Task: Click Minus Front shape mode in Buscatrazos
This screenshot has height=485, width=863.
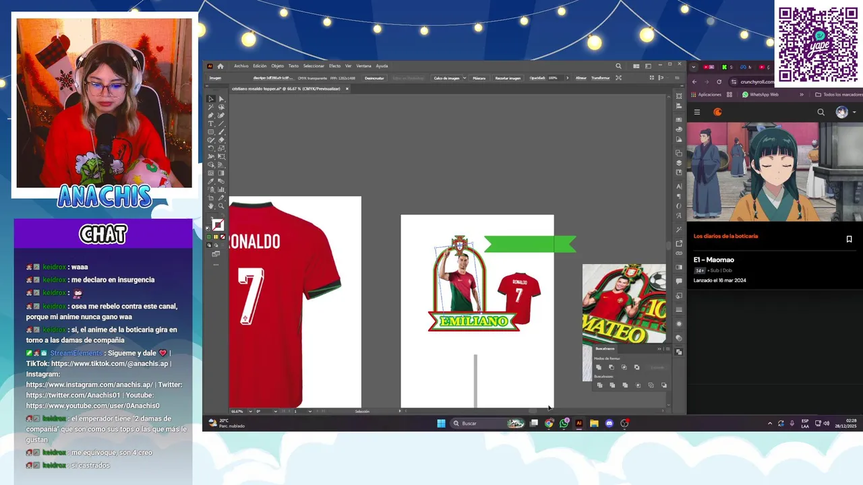Action: 612,367
